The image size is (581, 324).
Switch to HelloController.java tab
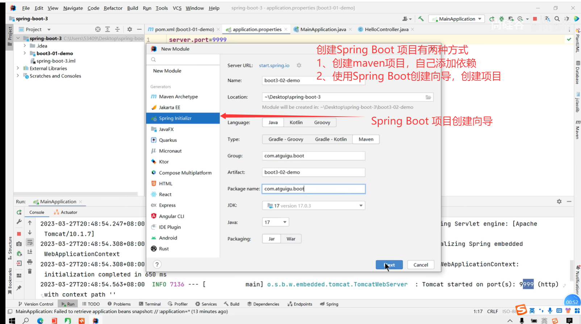pos(386,29)
